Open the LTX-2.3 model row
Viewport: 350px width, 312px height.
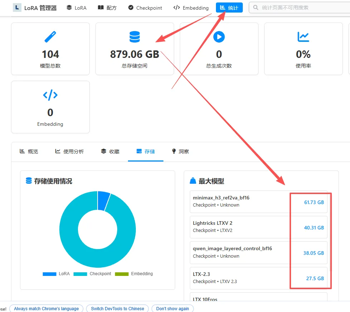[258, 278]
